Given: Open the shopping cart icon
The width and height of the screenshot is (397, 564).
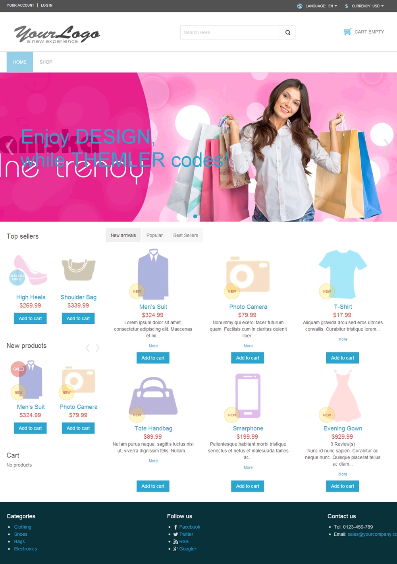Looking at the screenshot, I should (x=347, y=32).
